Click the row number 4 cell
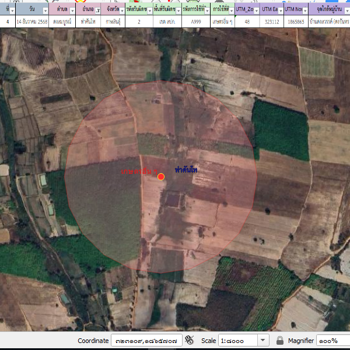The height and width of the screenshot is (350, 350). click(x=8, y=22)
